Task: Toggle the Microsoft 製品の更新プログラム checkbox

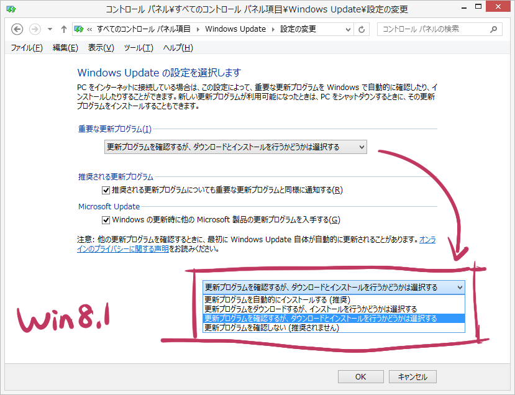Action: [106, 220]
